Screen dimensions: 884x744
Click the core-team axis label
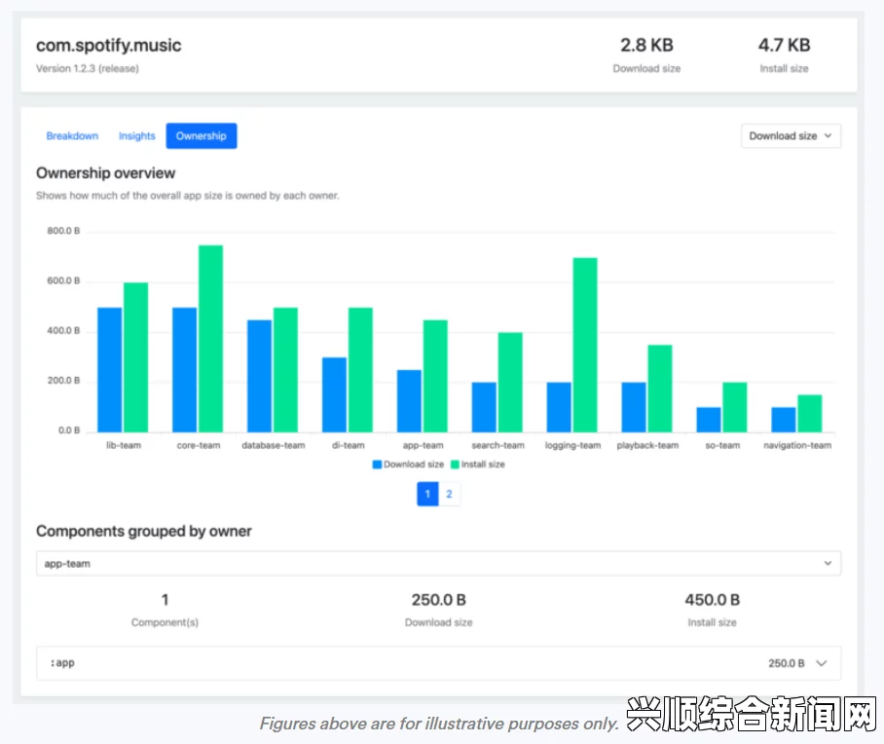click(x=199, y=446)
